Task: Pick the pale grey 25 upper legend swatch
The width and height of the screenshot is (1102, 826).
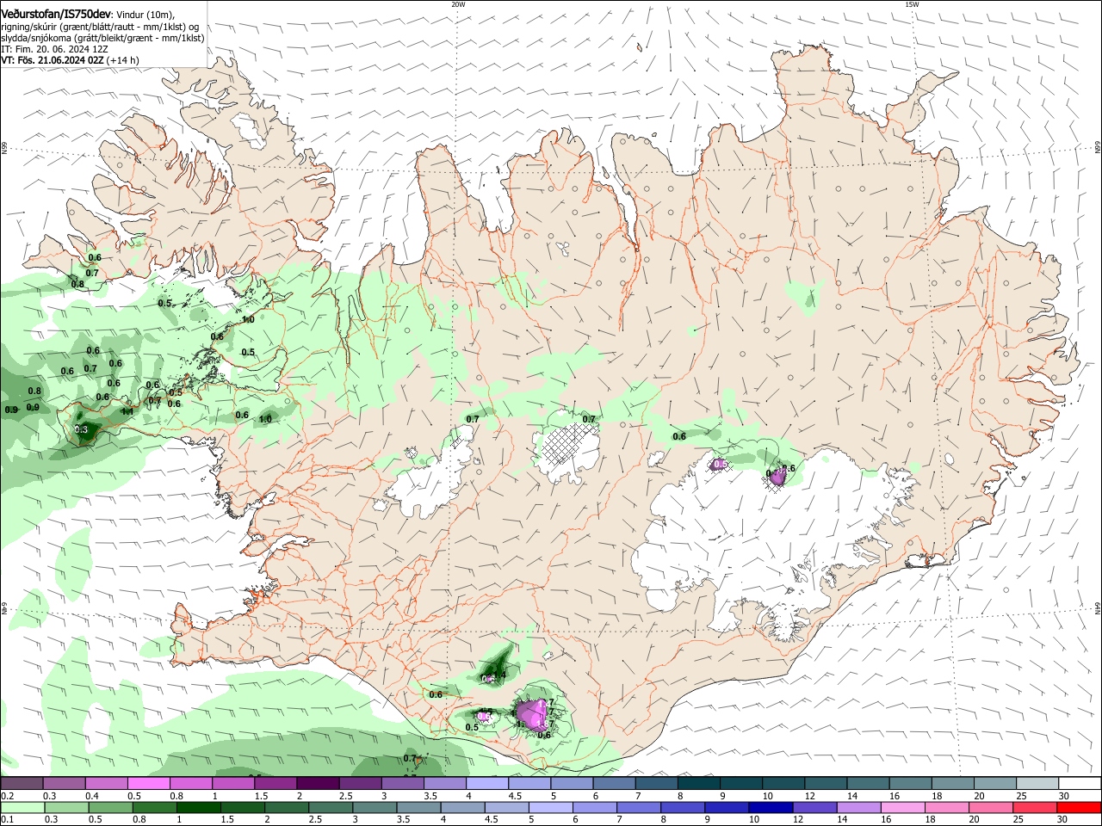Action: coord(1037,784)
